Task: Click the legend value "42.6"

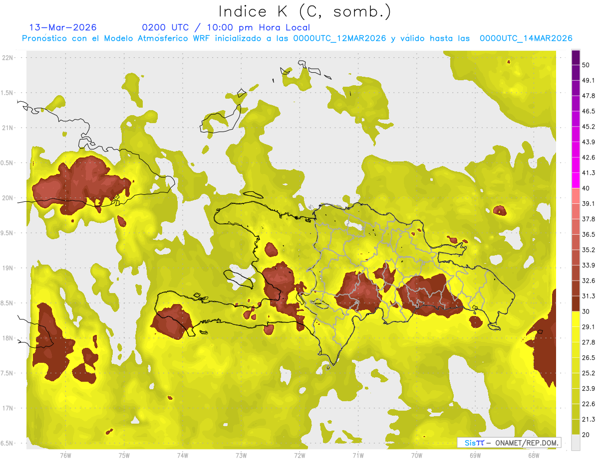Action: click(x=589, y=157)
